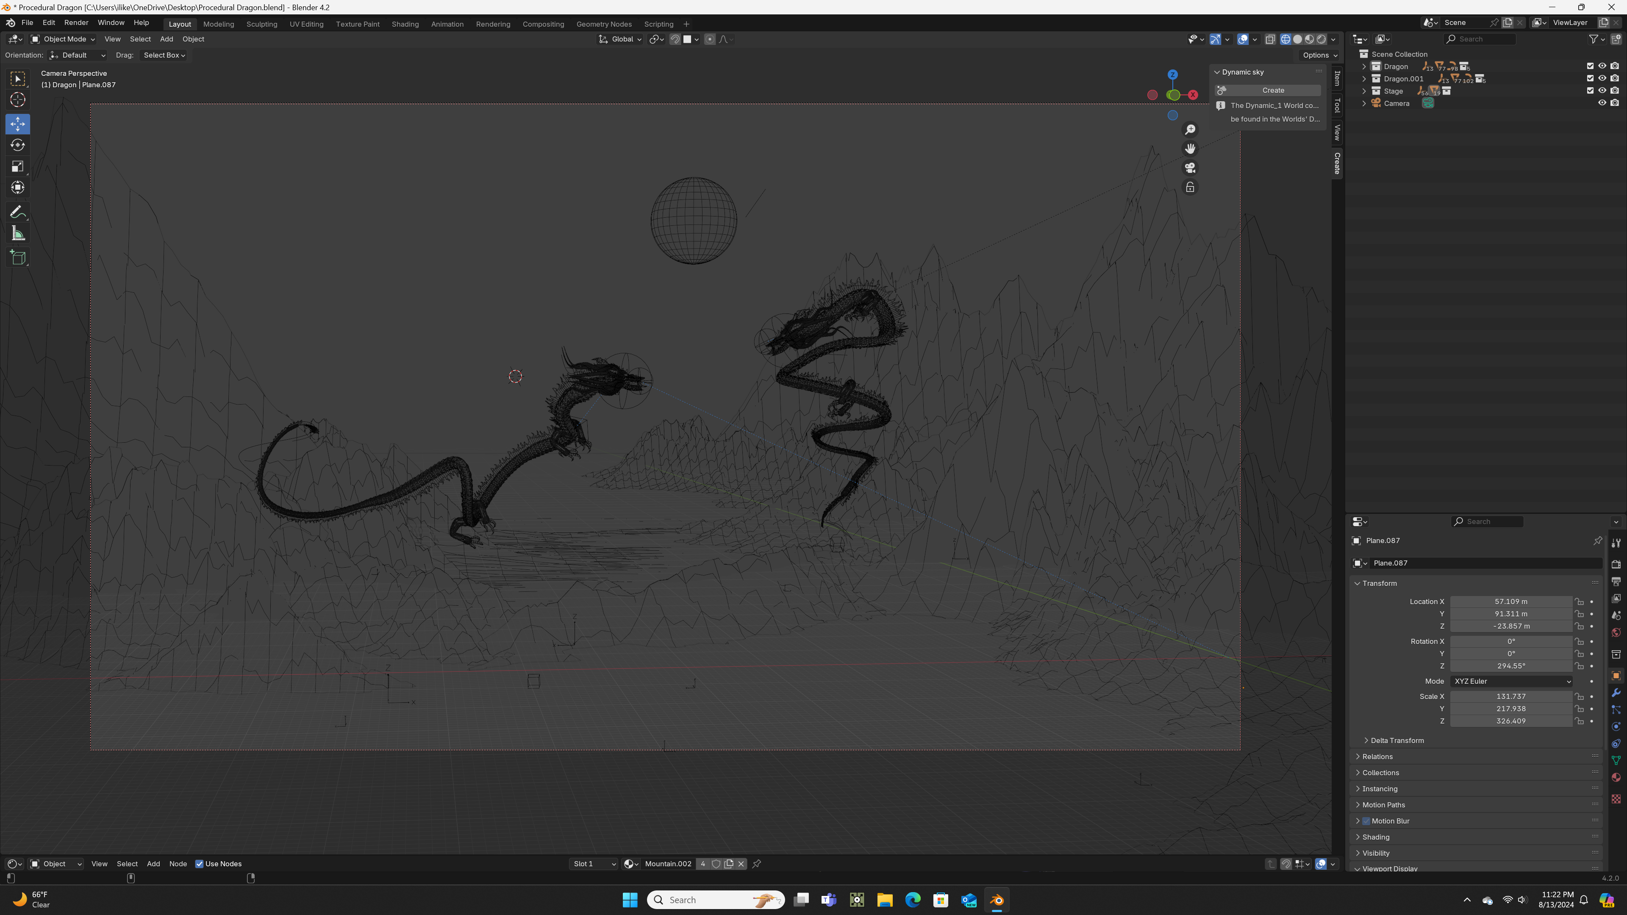Open the Modifiers properties tab
The image size is (1627, 915).
1616,693
